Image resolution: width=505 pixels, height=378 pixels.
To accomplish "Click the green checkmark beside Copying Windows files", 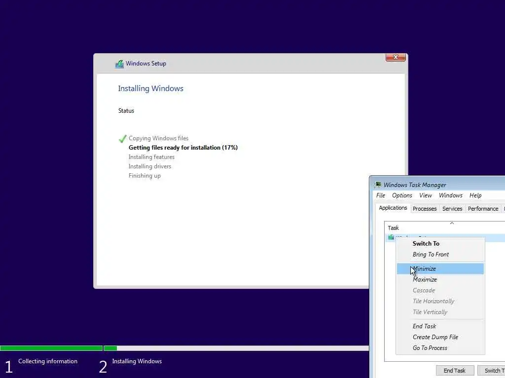I will point(122,139).
